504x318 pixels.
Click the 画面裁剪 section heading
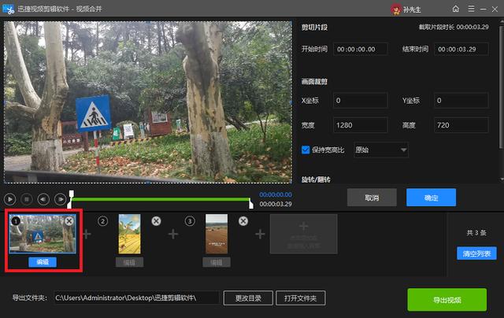point(314,82)
